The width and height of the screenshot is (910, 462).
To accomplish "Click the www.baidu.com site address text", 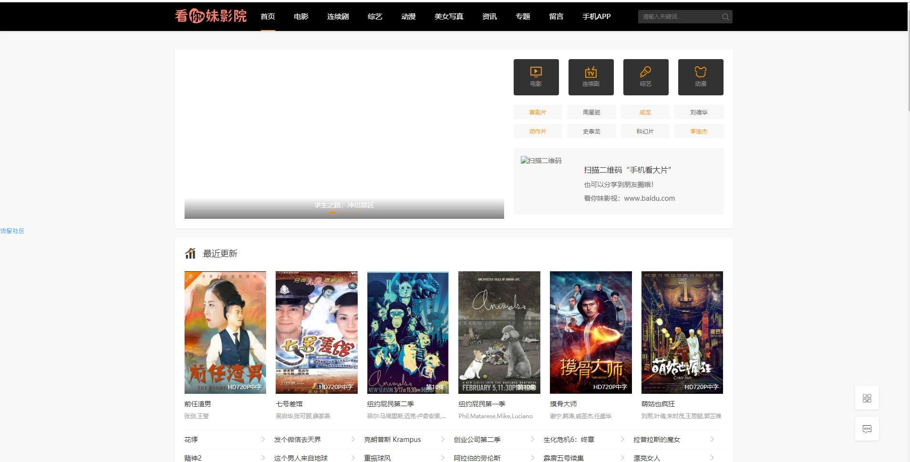I will [x=649, y=198].
